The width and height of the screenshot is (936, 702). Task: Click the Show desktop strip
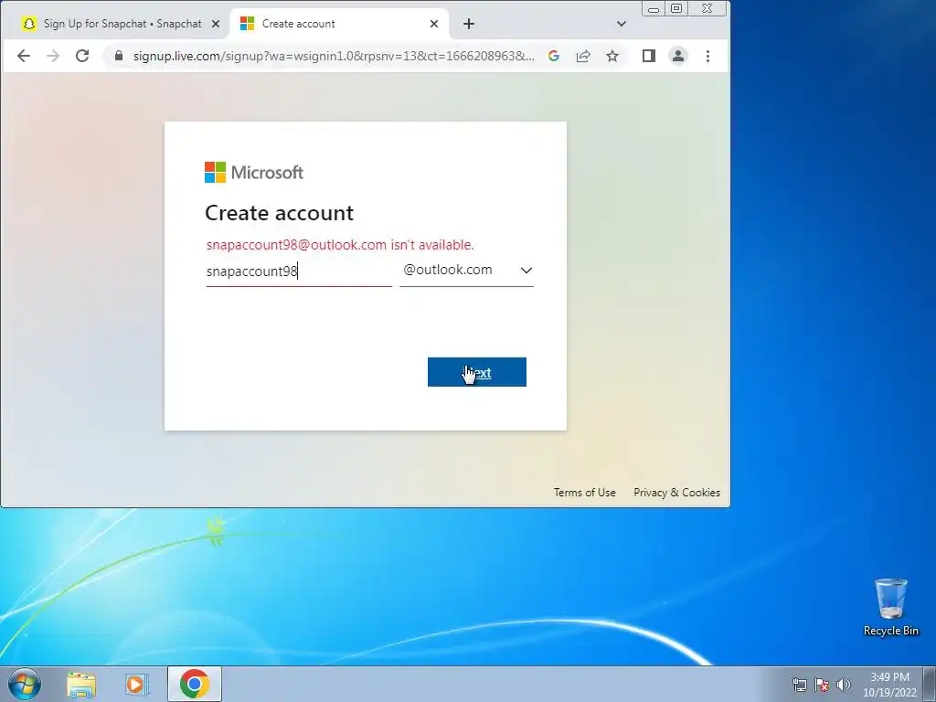tap(930, 684)
